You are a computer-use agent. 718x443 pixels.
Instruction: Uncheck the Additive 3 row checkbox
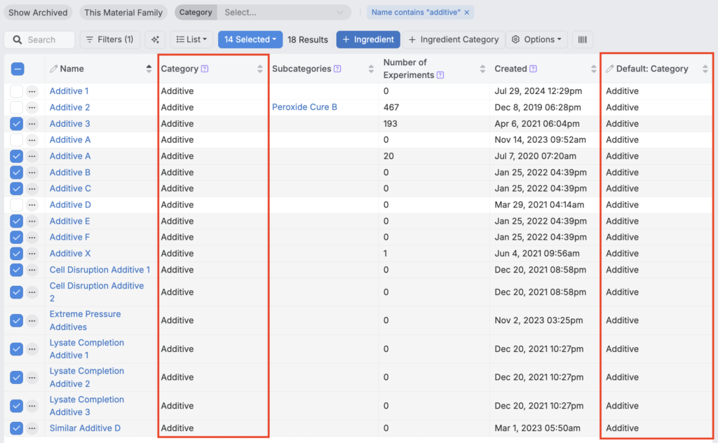click(x=17, y=123)
